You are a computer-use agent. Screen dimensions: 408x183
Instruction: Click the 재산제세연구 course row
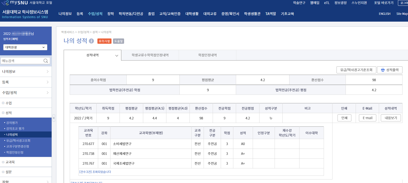pyautogui.click(x=201, y=154)
